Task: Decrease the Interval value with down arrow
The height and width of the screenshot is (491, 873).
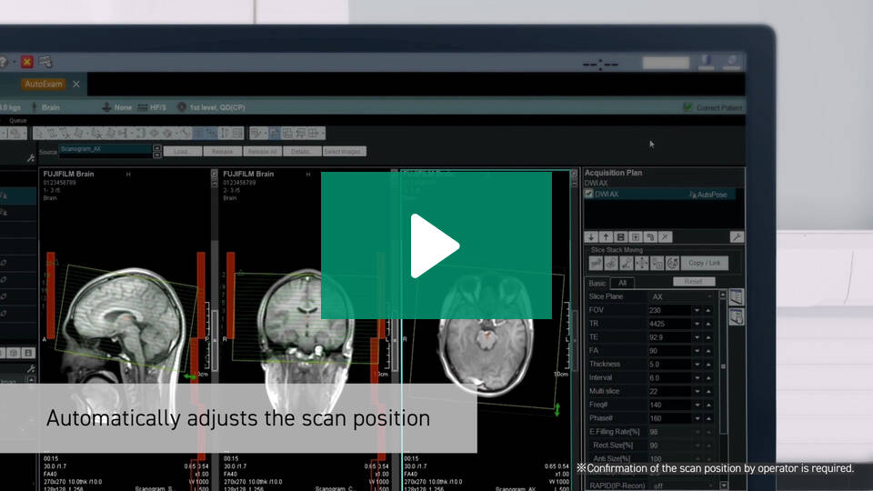Action: click(697, 378)
